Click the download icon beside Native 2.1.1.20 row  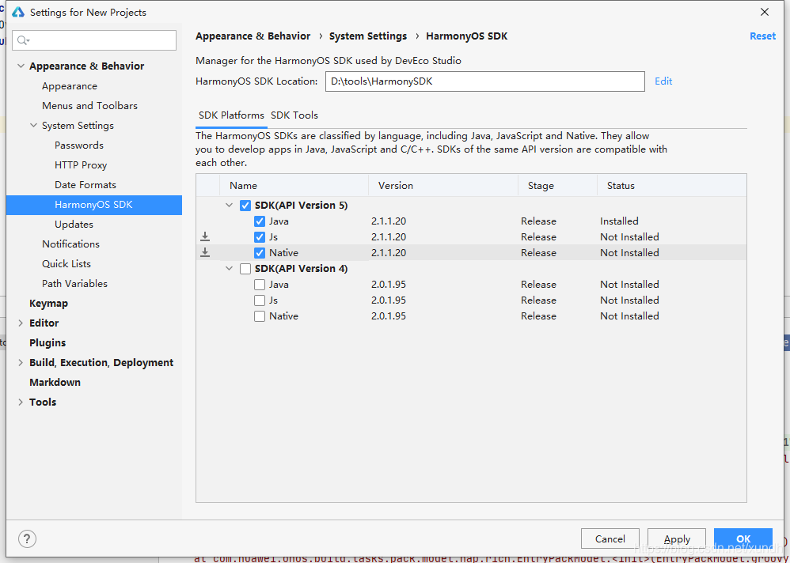pos(205,252)
